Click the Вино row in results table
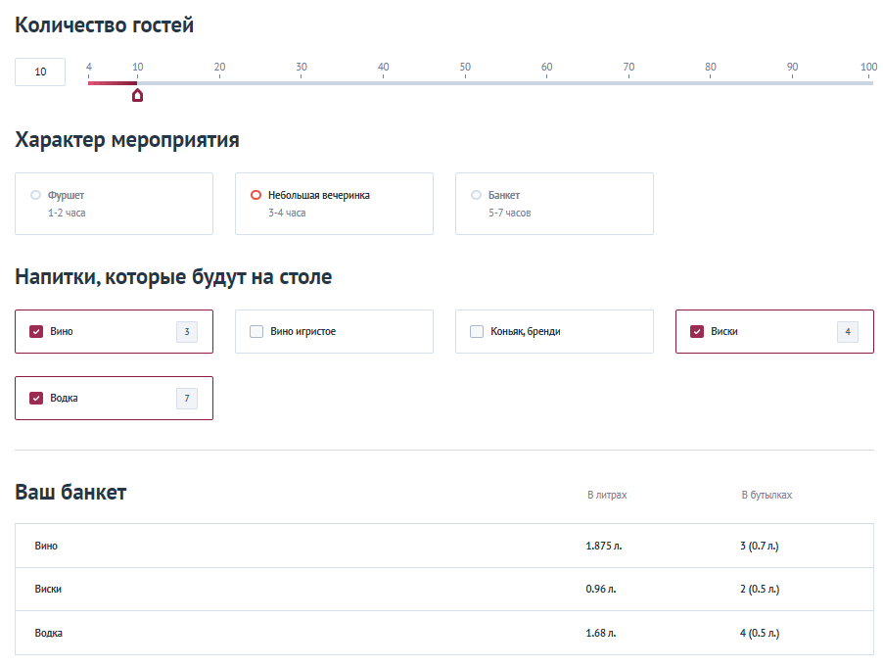The height and width of the screenshot is (668, 883). point(443,546)
